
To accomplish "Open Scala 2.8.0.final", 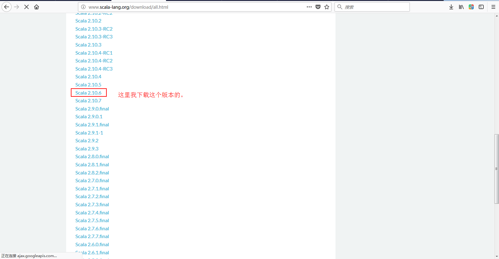I will [92, 157].
